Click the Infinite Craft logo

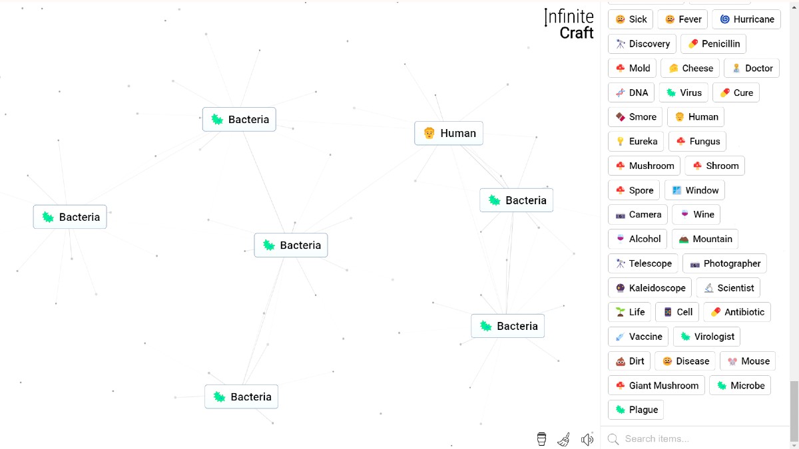point(569,25)
